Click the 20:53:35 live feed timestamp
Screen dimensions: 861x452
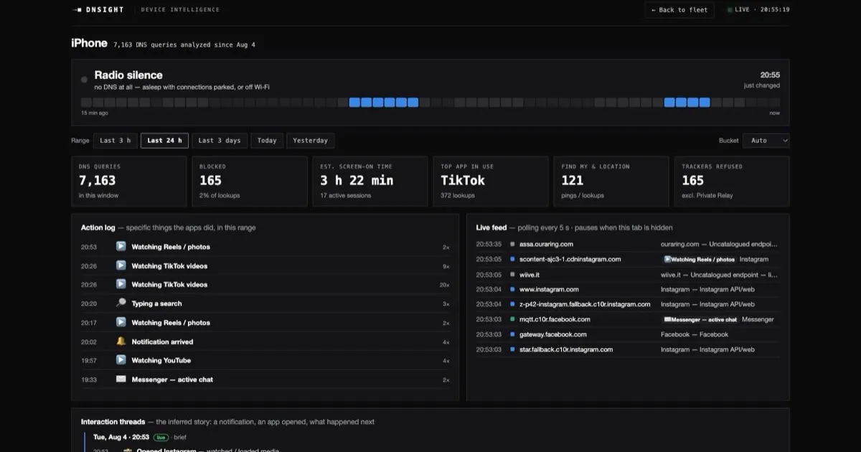click(x=489, y=244)
